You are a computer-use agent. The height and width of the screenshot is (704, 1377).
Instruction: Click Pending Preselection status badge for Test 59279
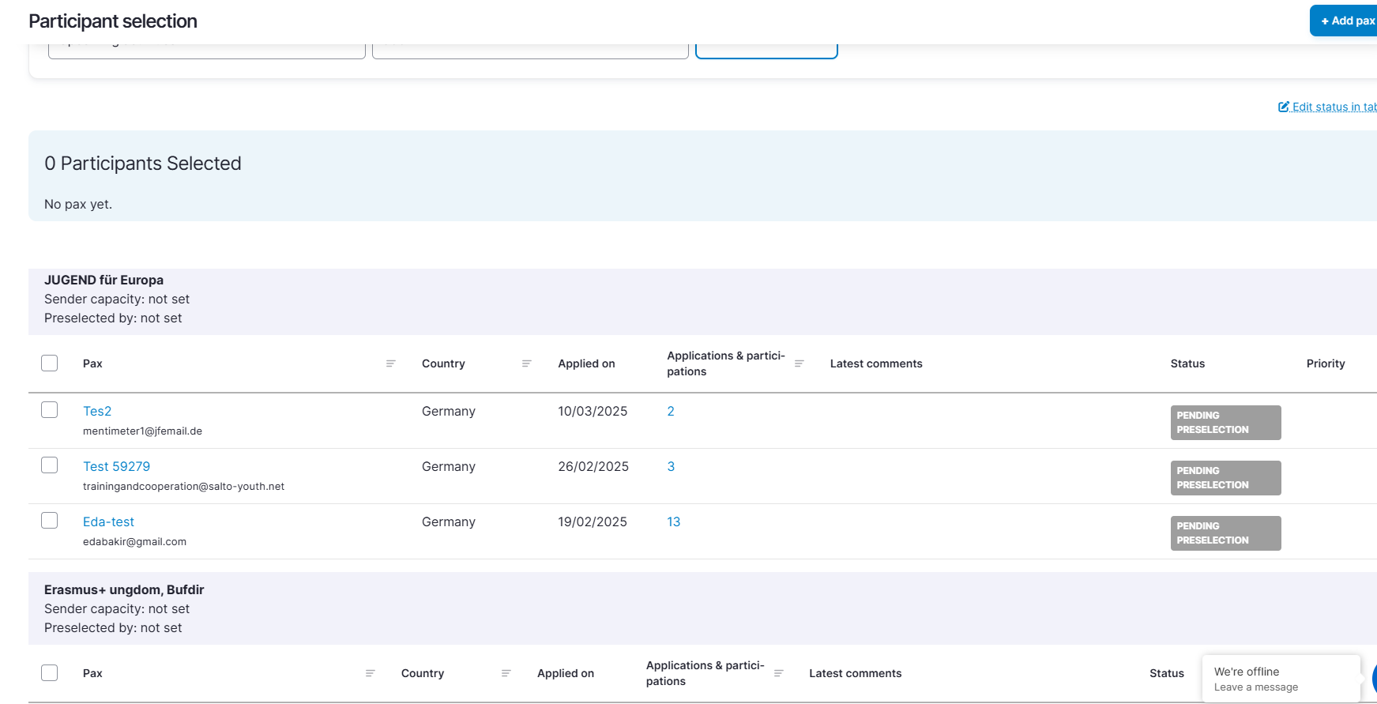pyautogui.click(x=1225, y=478)
